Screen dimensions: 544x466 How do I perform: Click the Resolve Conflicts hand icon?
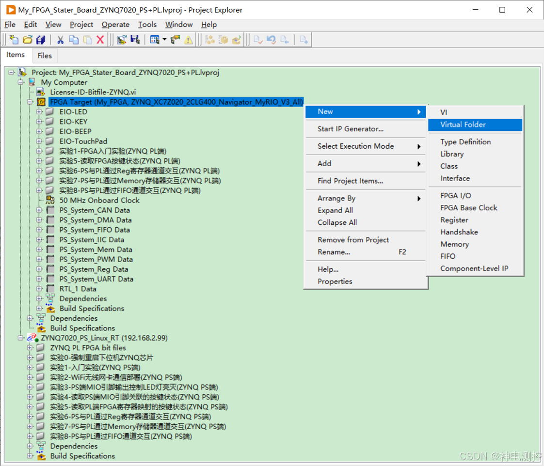pyautogui.click(x=175, y=40)
